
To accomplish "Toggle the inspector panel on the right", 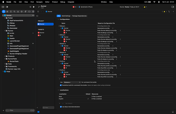I will 173,7.
